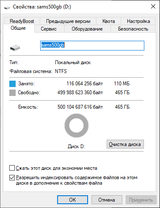Click the '465 ГБ' value in Емкость row
Viewport: 160px width, 208px height.
122,107
